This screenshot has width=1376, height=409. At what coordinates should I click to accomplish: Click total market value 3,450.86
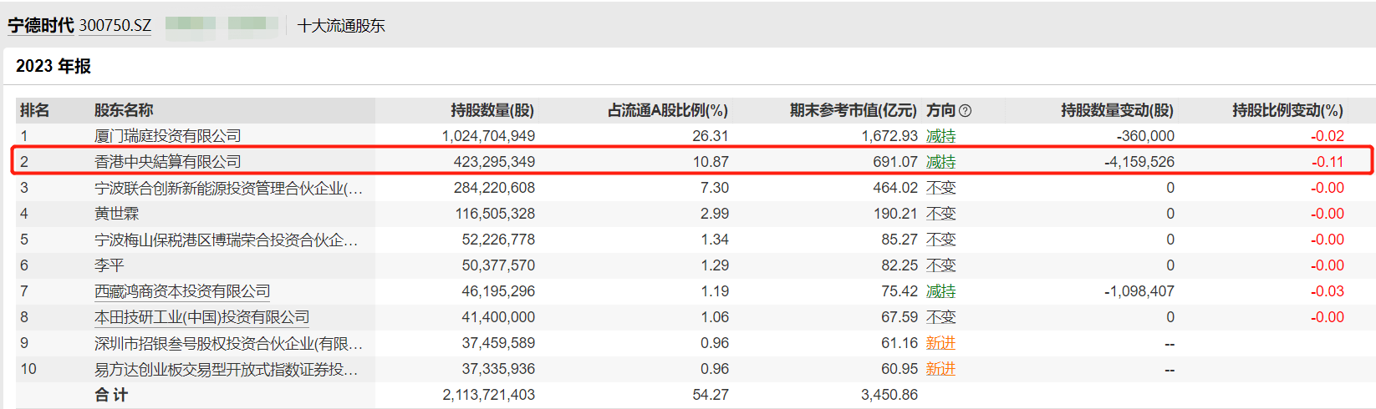coord(889,395)
